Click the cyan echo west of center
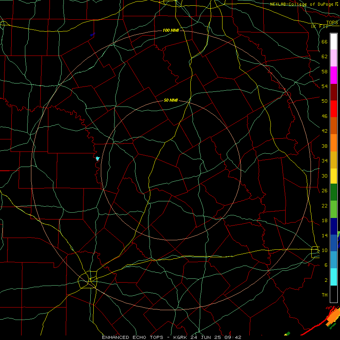This screenshot has width=340, height=340. coord(97,159)
